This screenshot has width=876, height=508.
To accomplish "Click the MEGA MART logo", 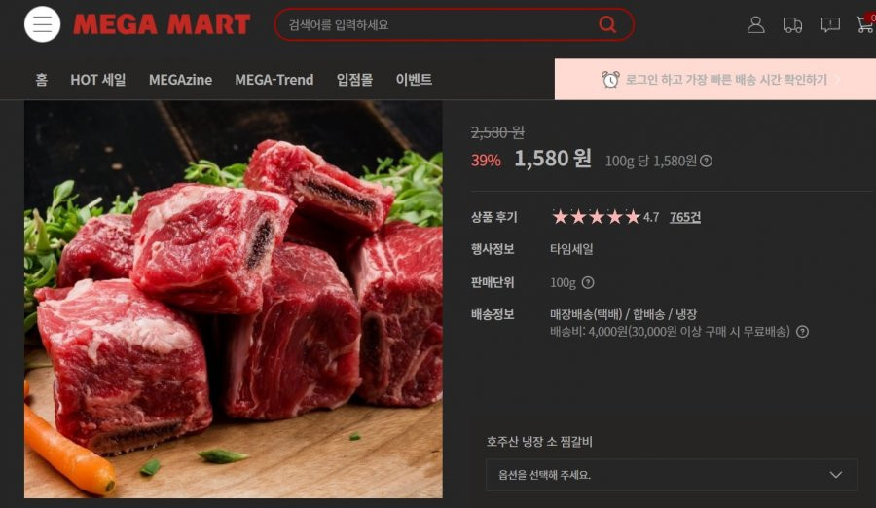I will pos(162,24).
